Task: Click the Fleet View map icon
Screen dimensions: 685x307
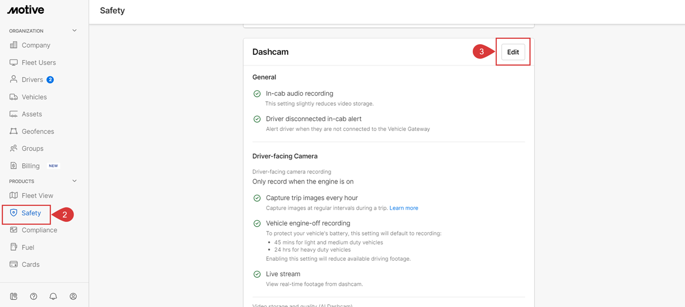Action: (x=14, y=195)
